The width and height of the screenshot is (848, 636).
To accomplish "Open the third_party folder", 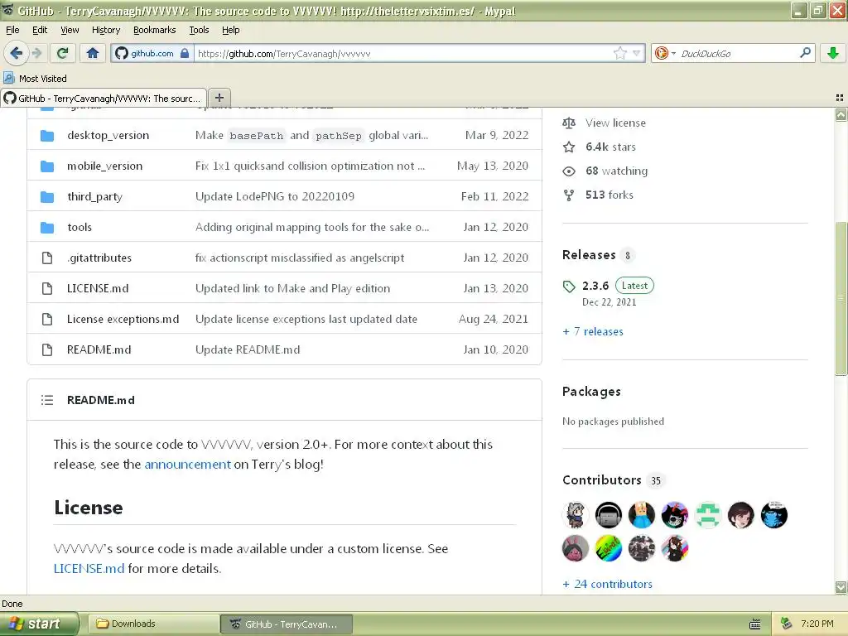I will tap(94, 197).
